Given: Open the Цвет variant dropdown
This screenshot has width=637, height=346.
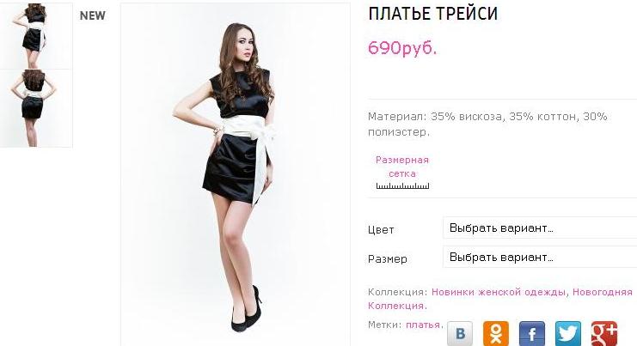Looking at the screenshot, I should (540, 228).
